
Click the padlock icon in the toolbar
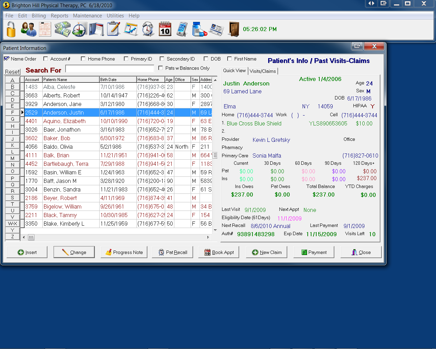[11, 29]
